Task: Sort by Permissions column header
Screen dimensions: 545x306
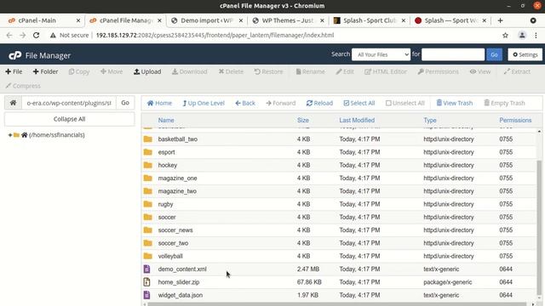Action: 515,120
